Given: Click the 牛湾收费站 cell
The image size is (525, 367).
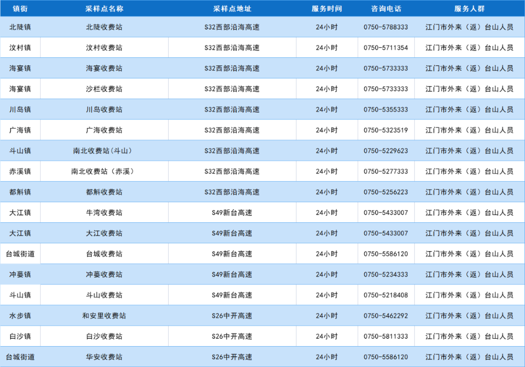Looking at the screenshot, I should (104, 213).
